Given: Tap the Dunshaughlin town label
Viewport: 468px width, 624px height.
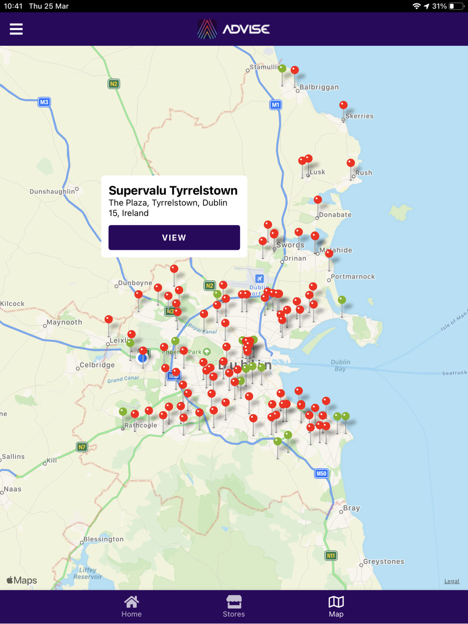Looking at the screenshot, I should [52, 191].
